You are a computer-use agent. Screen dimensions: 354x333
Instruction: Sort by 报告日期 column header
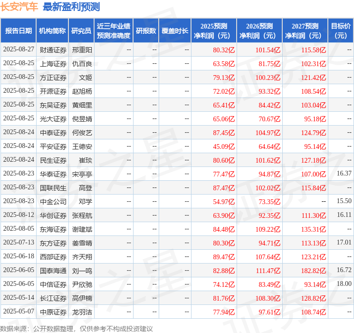(18, 30)
